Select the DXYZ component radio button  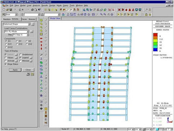click(6, 47)
